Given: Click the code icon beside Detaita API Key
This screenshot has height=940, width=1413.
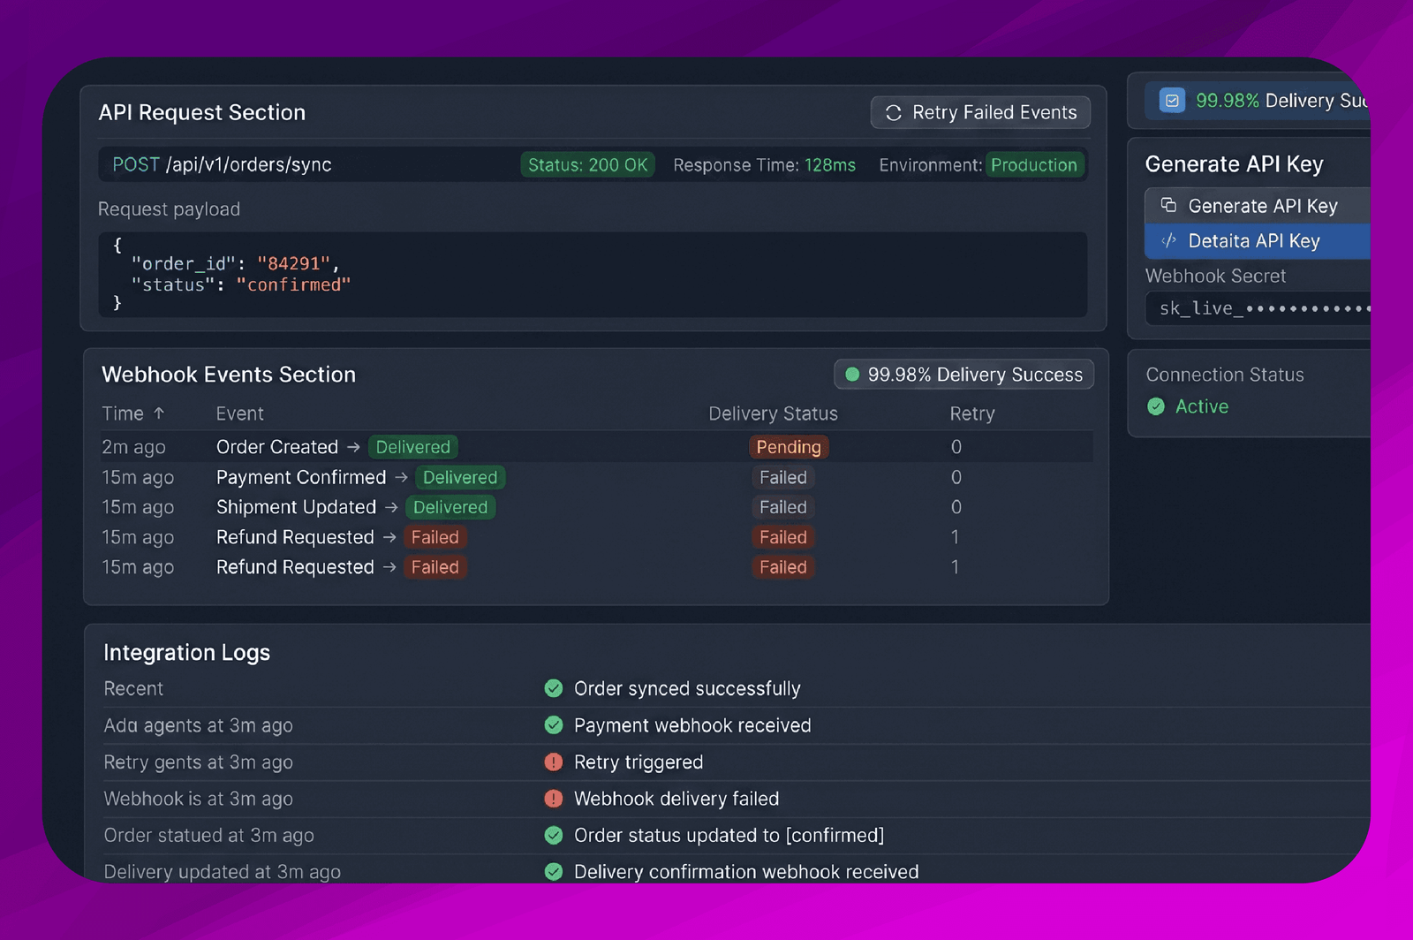Looking at the screenshot, I should click(1168, 240).
